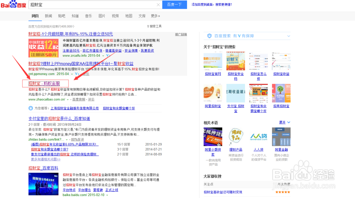
Task: Expand the 更多» menu
Action: coord(155,16)
